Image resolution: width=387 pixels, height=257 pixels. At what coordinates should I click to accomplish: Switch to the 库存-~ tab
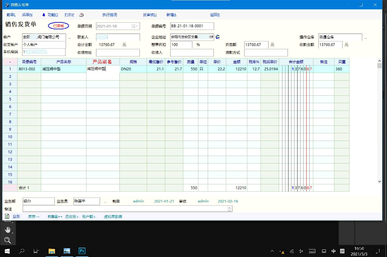34,217
